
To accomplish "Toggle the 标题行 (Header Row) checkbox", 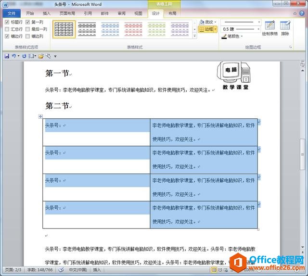I will click(7, 22).
